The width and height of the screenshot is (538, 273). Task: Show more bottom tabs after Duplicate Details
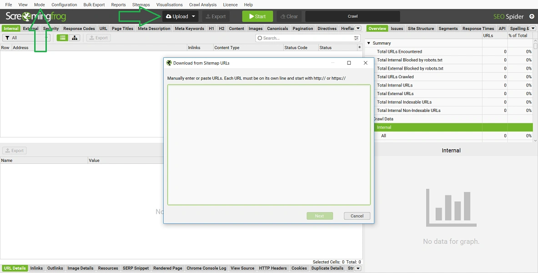click(x=358, y=268)
